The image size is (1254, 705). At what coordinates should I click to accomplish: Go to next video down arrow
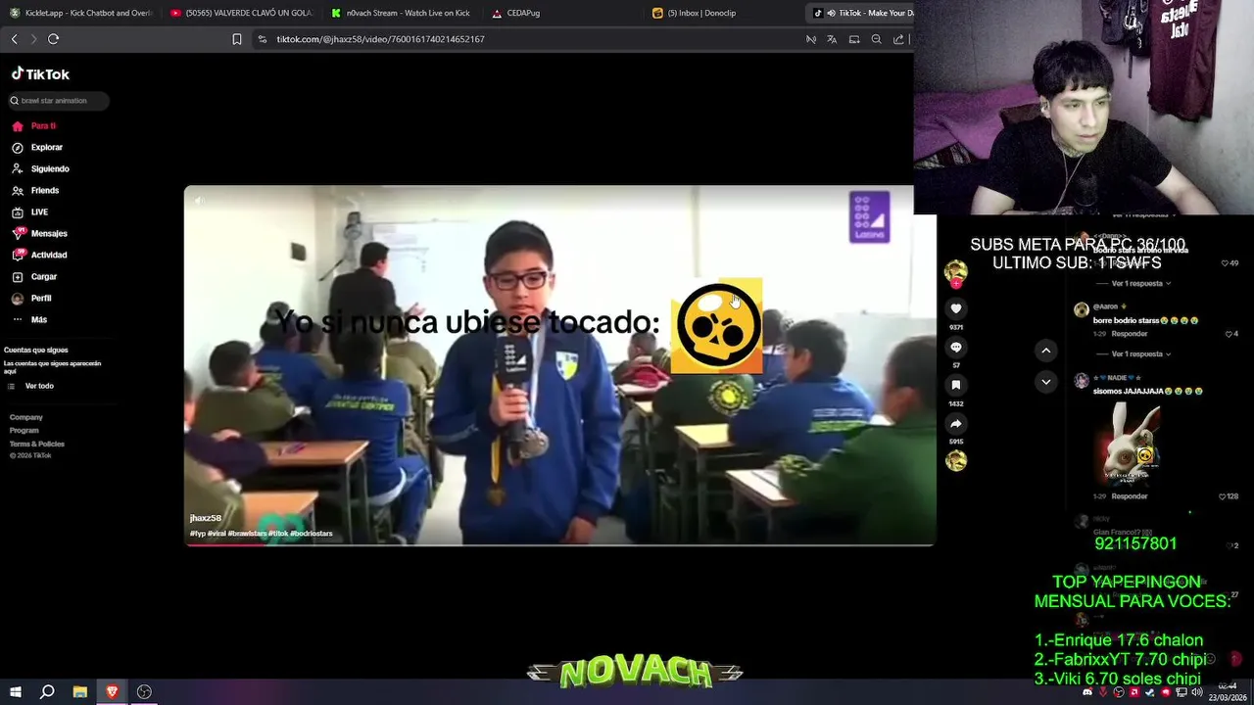tap(1046, 382)
